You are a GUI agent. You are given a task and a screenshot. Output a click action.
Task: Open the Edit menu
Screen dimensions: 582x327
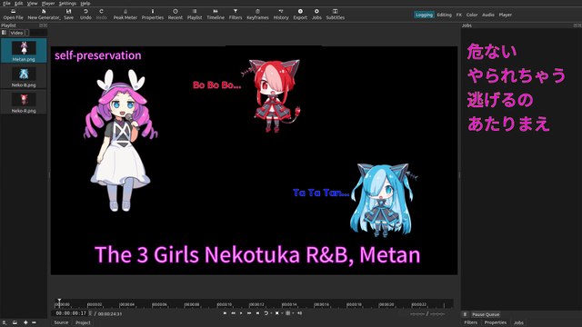[x=18, y=4]
